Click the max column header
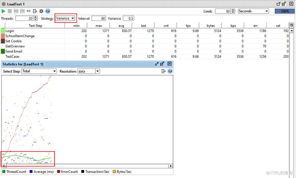This screenshot has width=296, height=178. (x=98, y=25)
